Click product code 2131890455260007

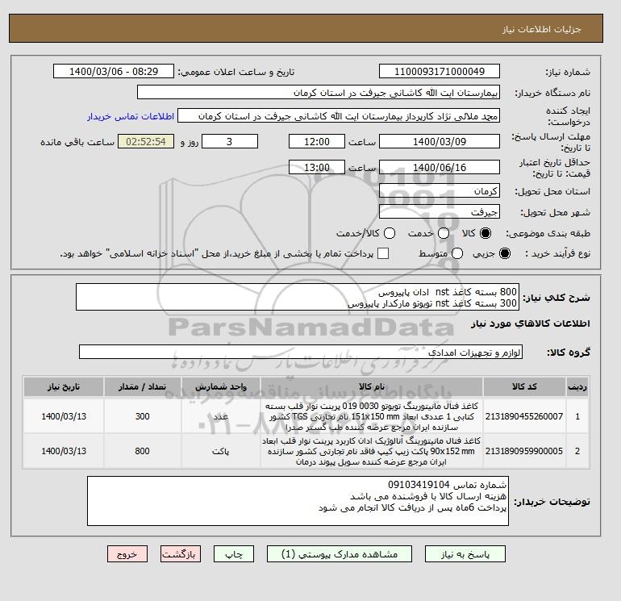coord(524,416)
